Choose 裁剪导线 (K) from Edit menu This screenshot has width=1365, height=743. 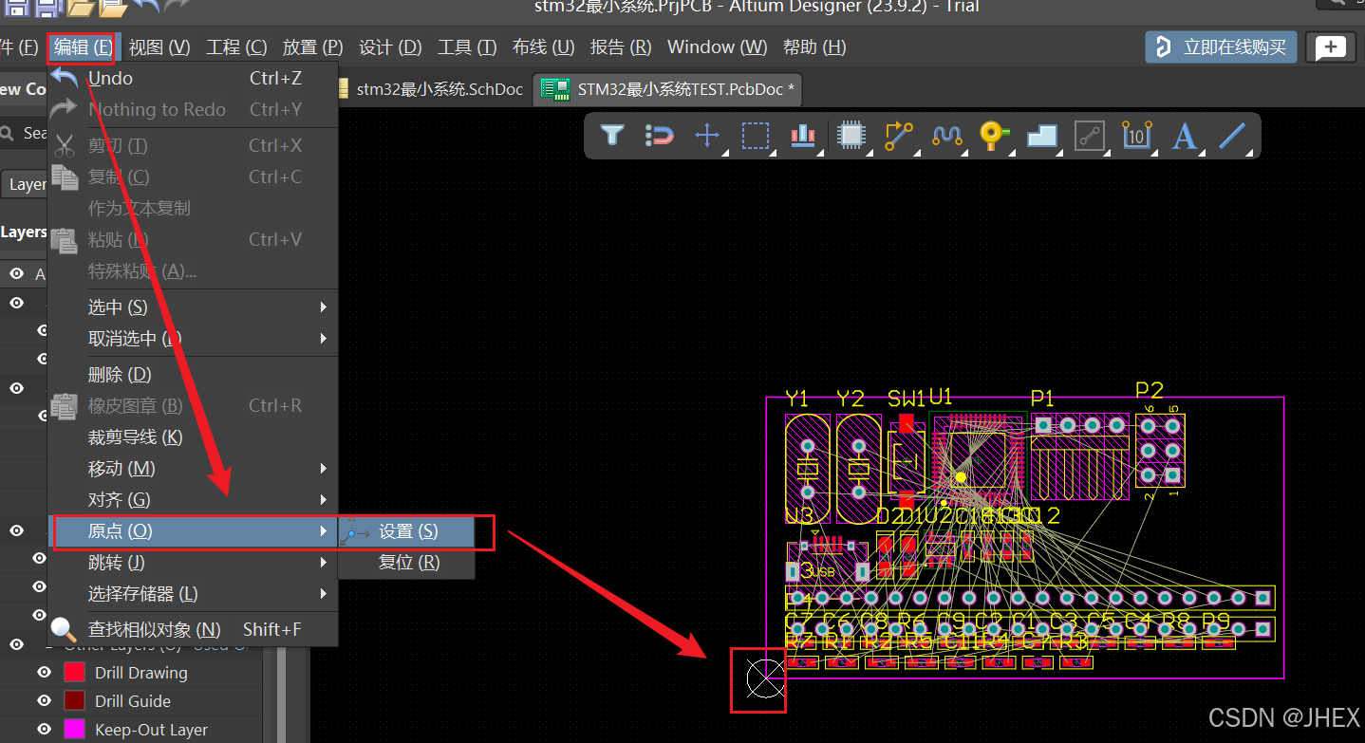193,437
